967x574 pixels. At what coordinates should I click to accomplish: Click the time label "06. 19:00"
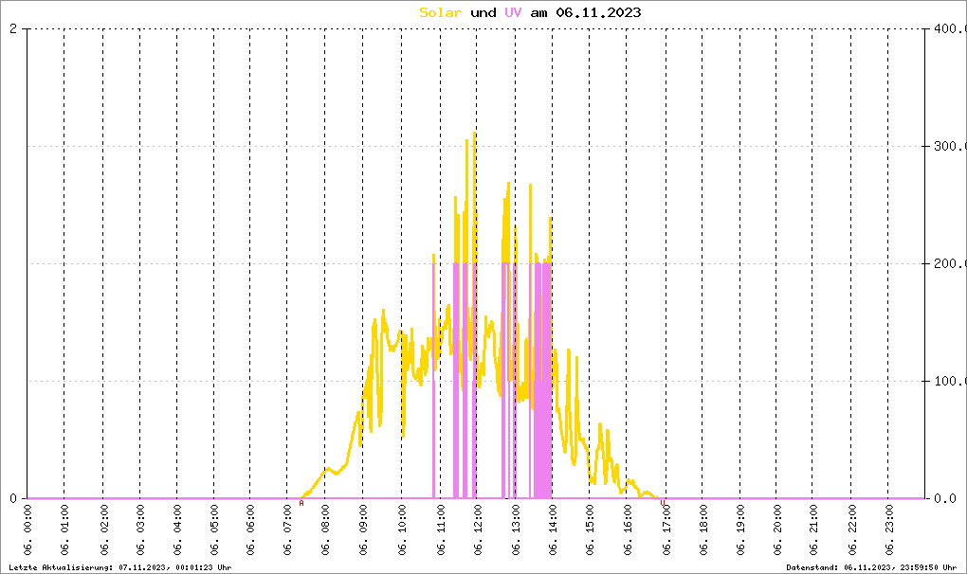(x=740, y=530)
